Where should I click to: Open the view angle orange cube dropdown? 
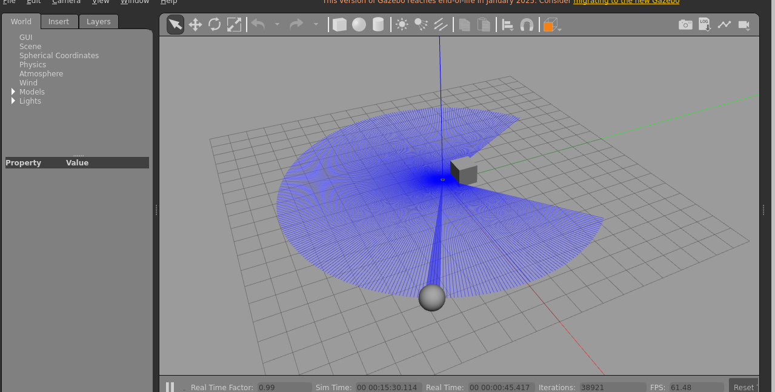coord(552,25)
